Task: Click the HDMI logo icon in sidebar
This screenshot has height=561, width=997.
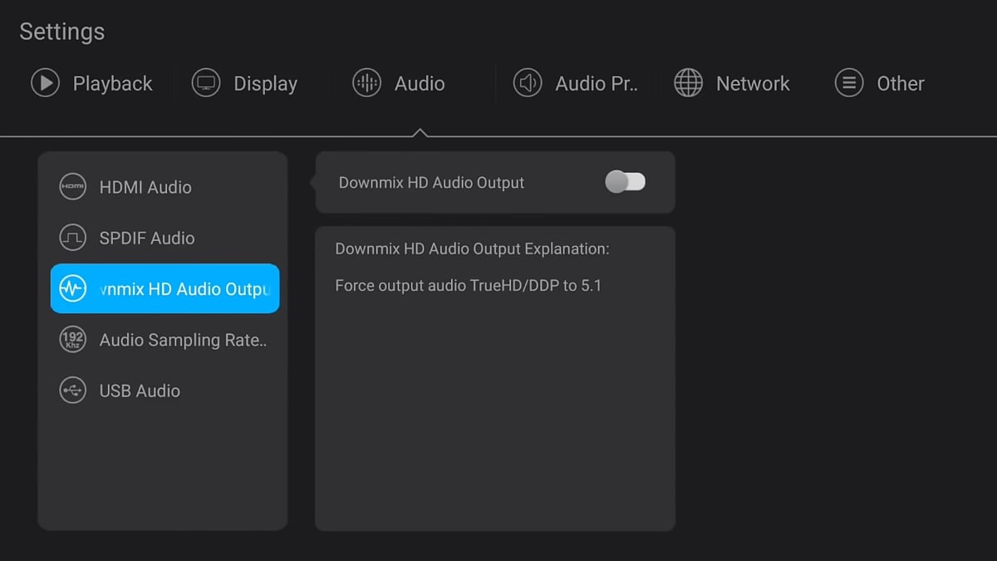Action: point(73,187)
